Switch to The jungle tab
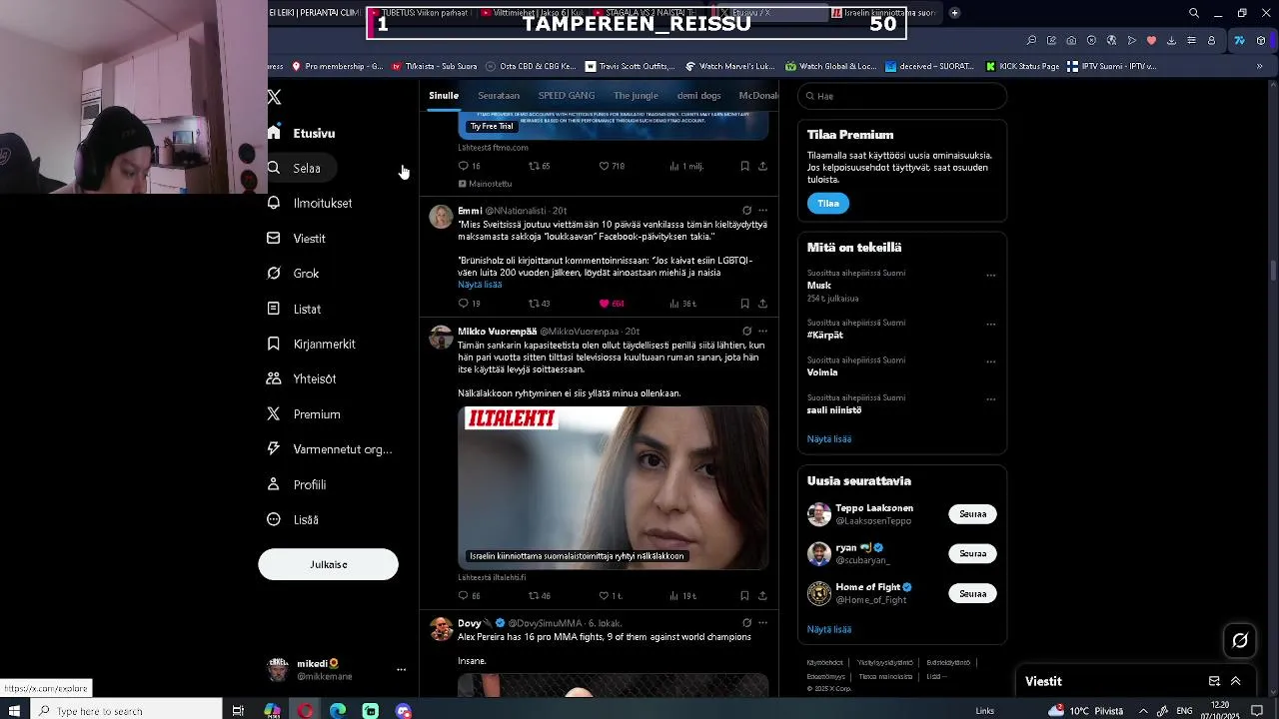1279x719 pixels. (636, 96)
